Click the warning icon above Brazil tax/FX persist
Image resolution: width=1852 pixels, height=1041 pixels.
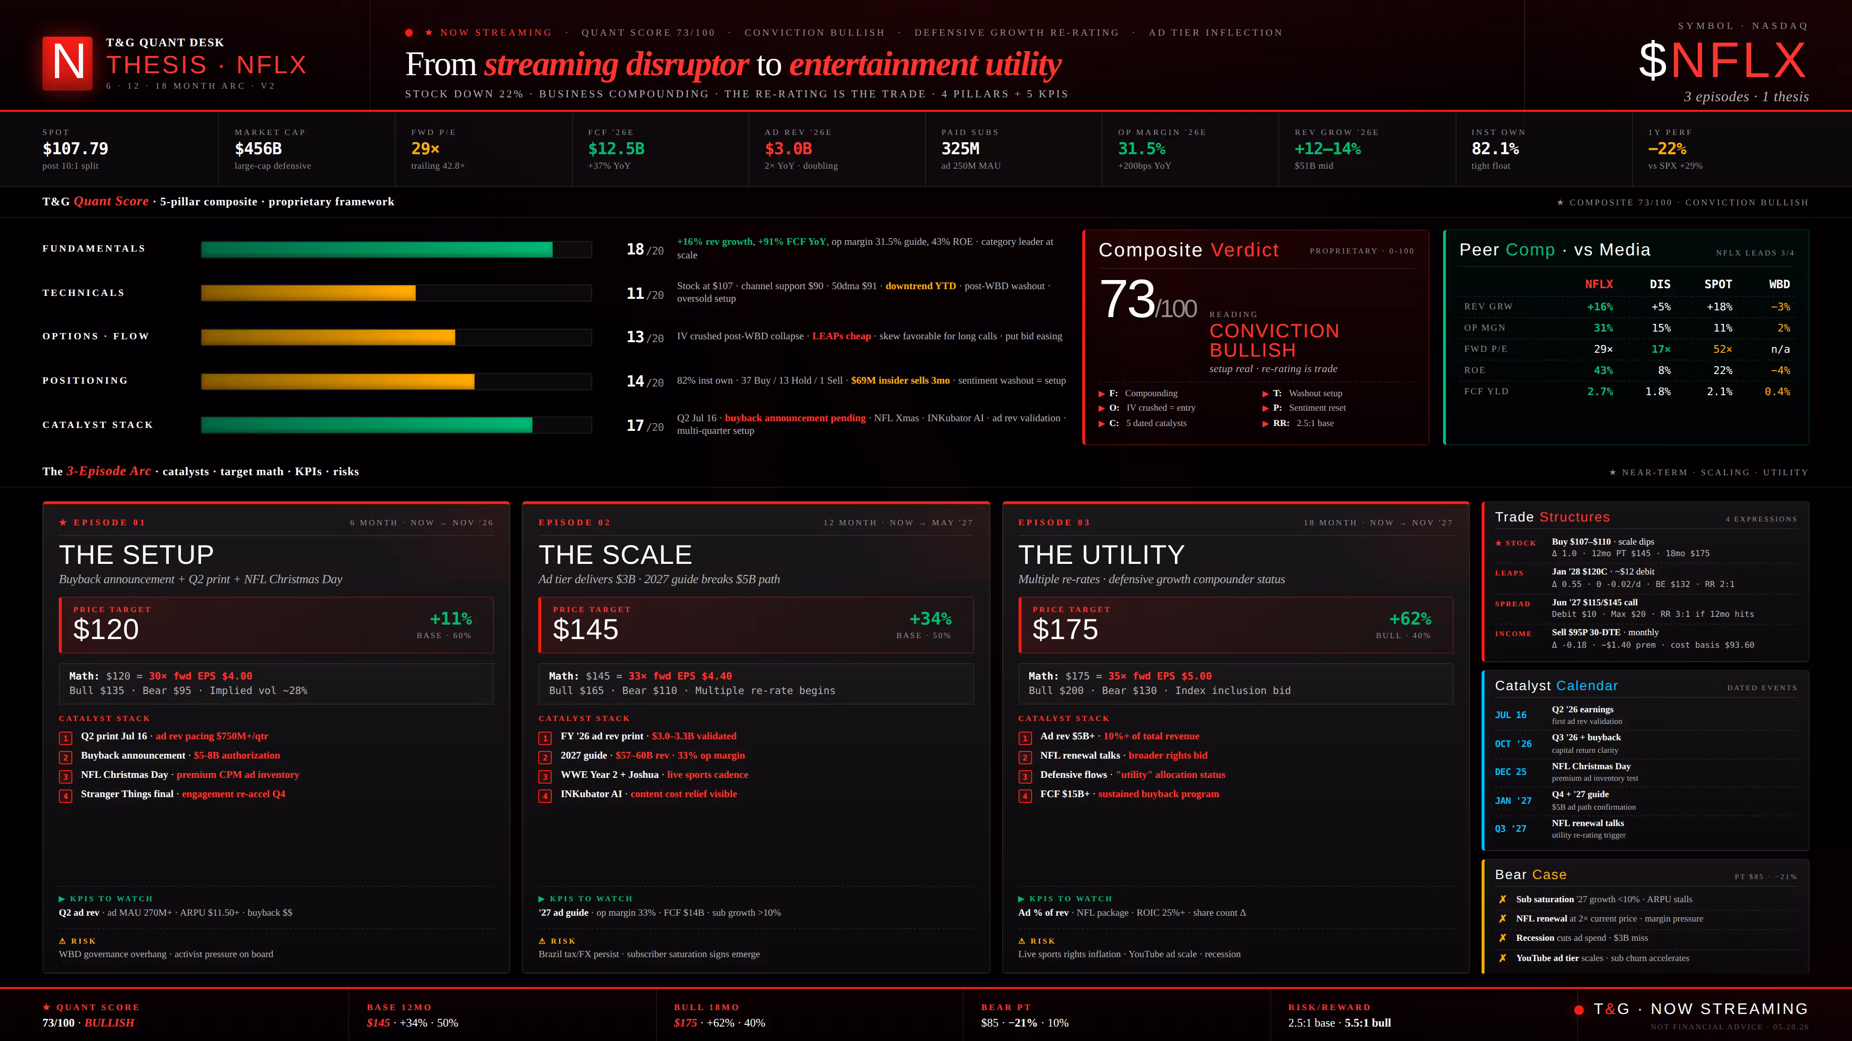542,941
